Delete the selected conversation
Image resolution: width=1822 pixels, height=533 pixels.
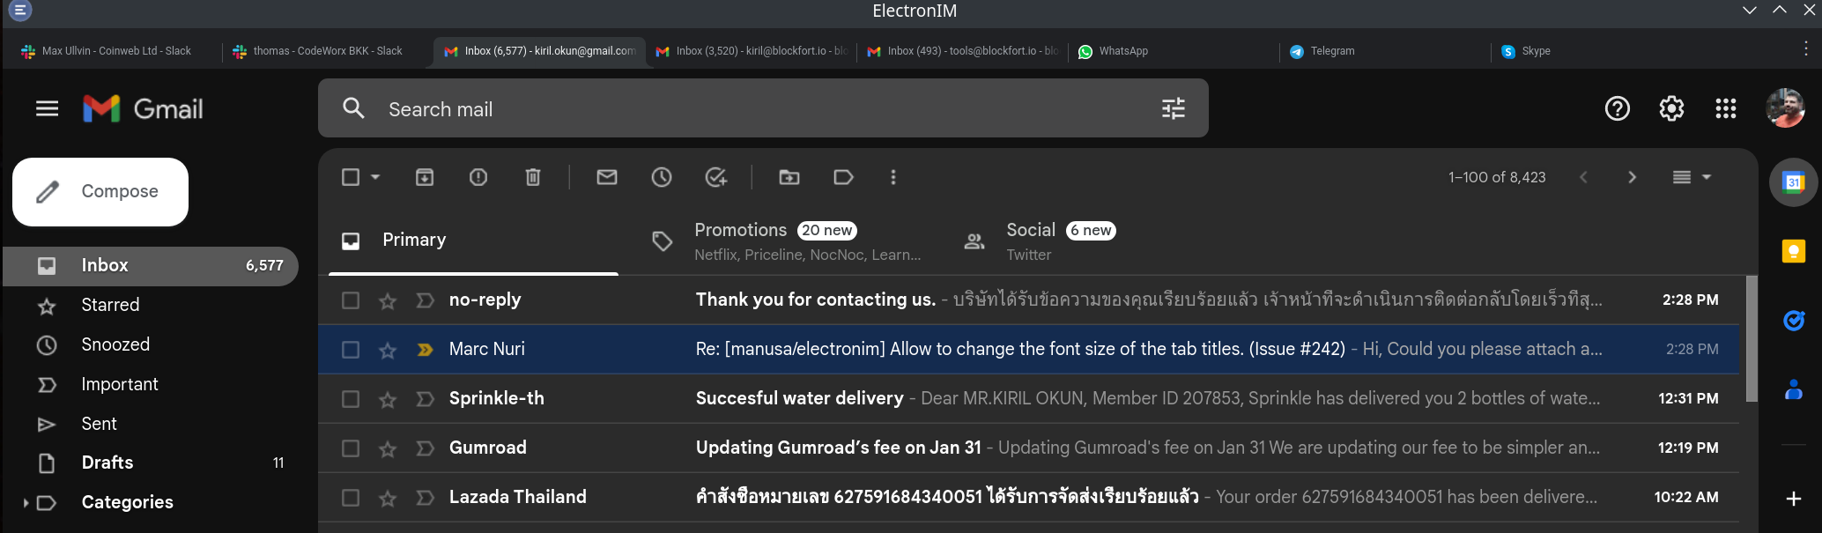point(532,177)
